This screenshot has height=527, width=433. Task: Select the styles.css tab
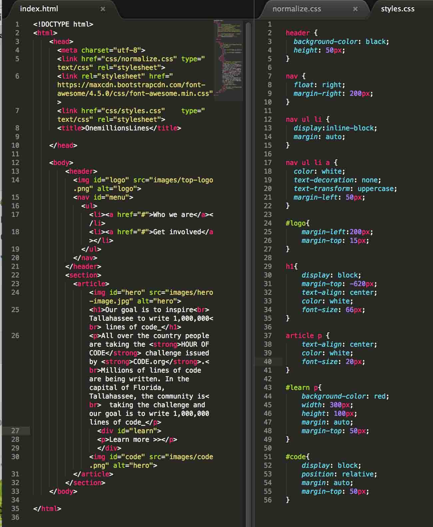tap(398, 9)
